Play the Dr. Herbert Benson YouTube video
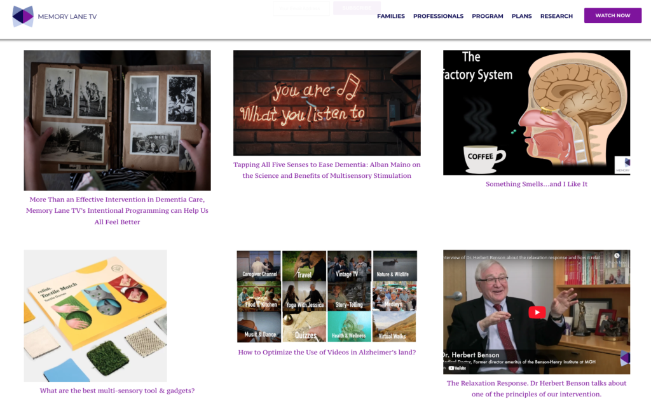 [x=537, y=312]
